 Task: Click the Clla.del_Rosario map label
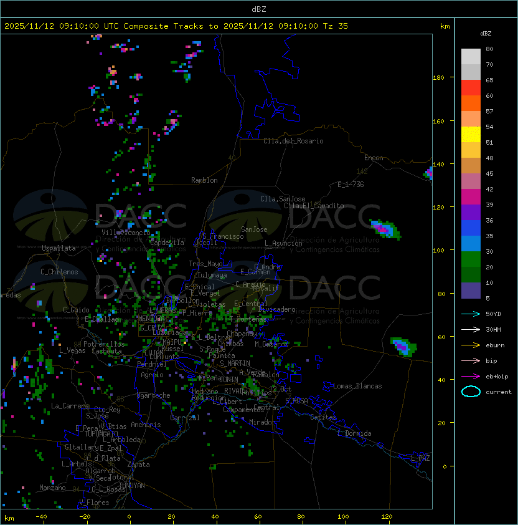(293, 141)
